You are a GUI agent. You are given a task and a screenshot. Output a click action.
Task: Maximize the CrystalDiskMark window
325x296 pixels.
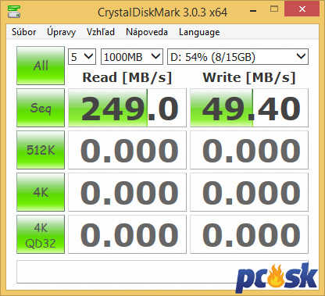[x=274, y=9]
